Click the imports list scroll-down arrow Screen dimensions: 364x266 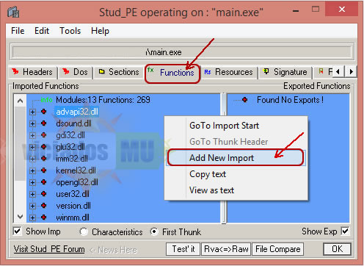tap(20, 217)
